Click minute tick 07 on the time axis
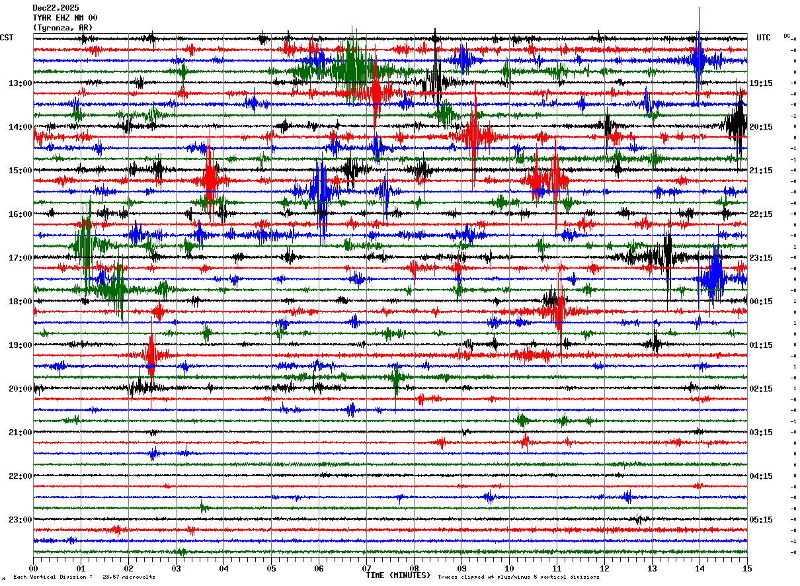 tap(366, 568)
